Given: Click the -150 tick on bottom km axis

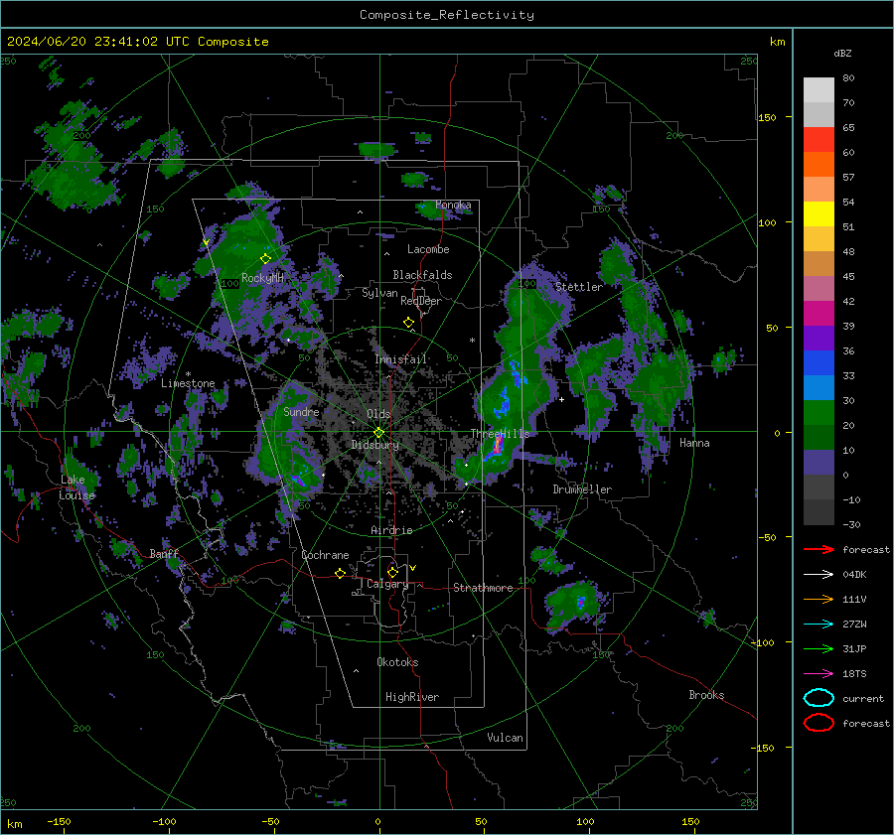Looking at the screenshot, I should (x=59, y=821).
